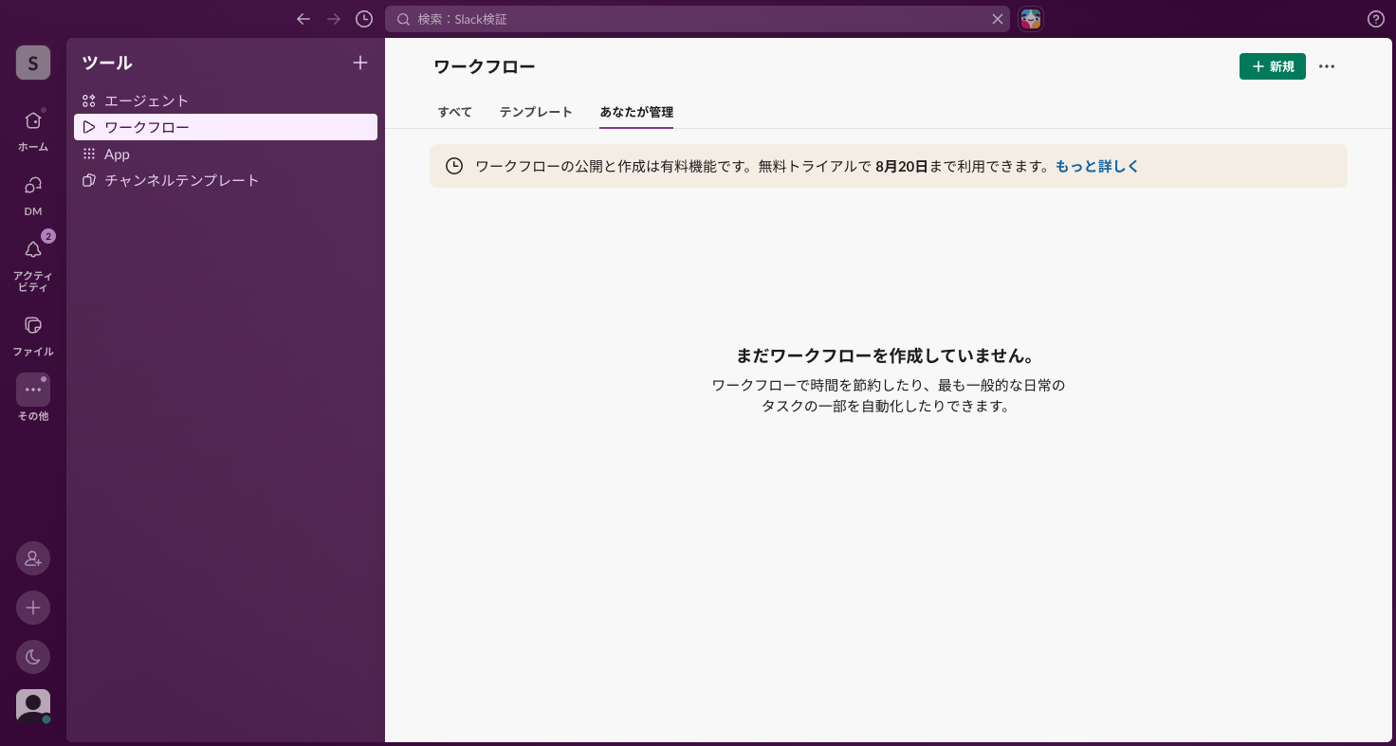Click the まだワークフローを作成していません。 message
This screenshot has height=746, width=1396.
coord(889,355)
